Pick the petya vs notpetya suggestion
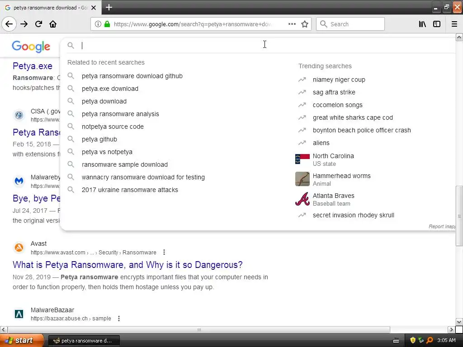Viewport: 463px width, 347px height. [x=107, y=152]
